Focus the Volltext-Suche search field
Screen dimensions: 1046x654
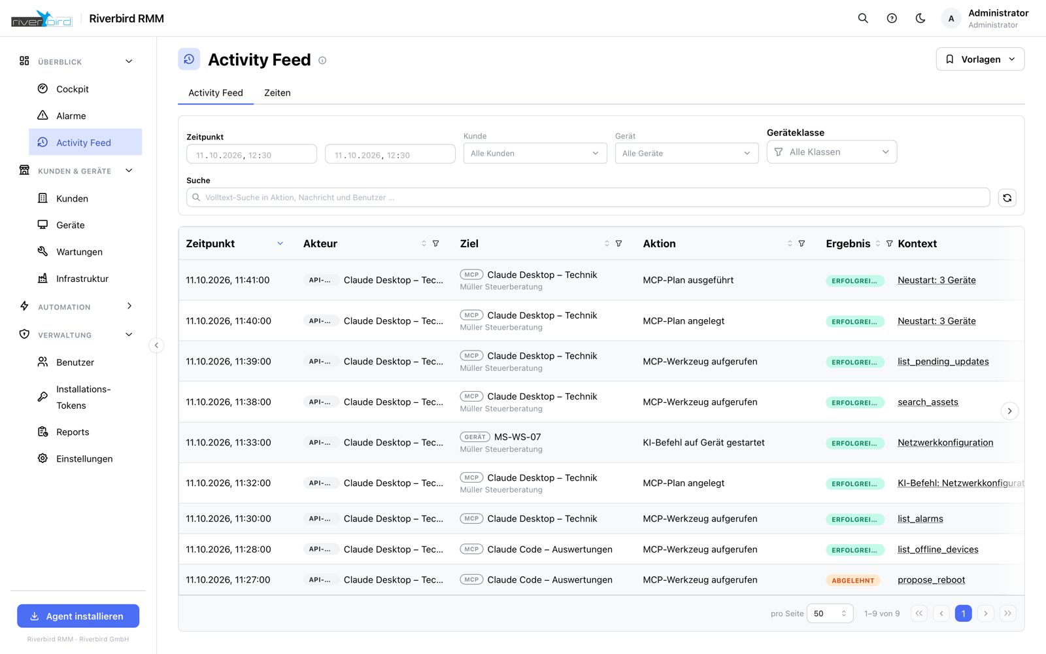click(588, 198)
